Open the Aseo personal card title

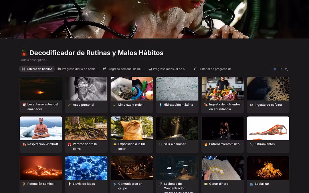coord(83,105)
